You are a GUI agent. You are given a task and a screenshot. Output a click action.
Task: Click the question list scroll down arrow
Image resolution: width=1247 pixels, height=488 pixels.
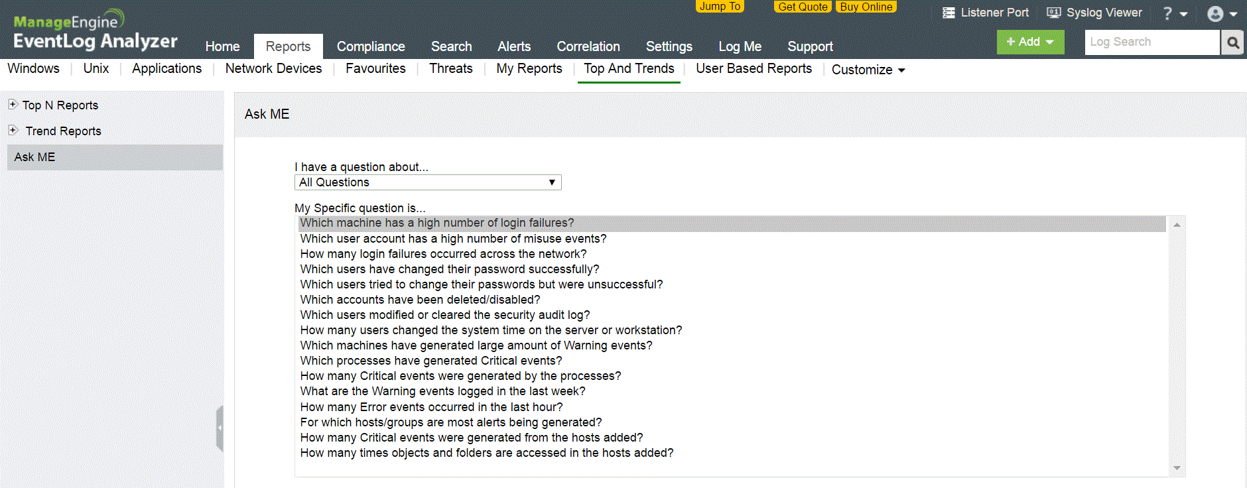(x=1177, y=468)
